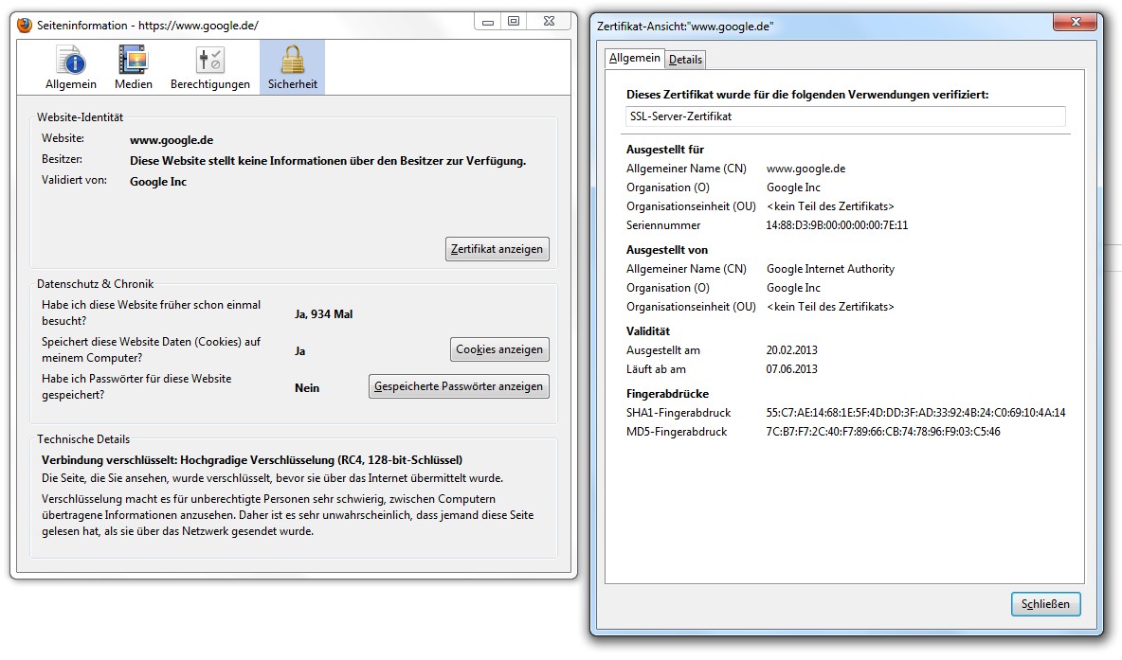Open the Medien panel
The height and width of the screenshot is (660, 1122).
click(x=133, y=68)
